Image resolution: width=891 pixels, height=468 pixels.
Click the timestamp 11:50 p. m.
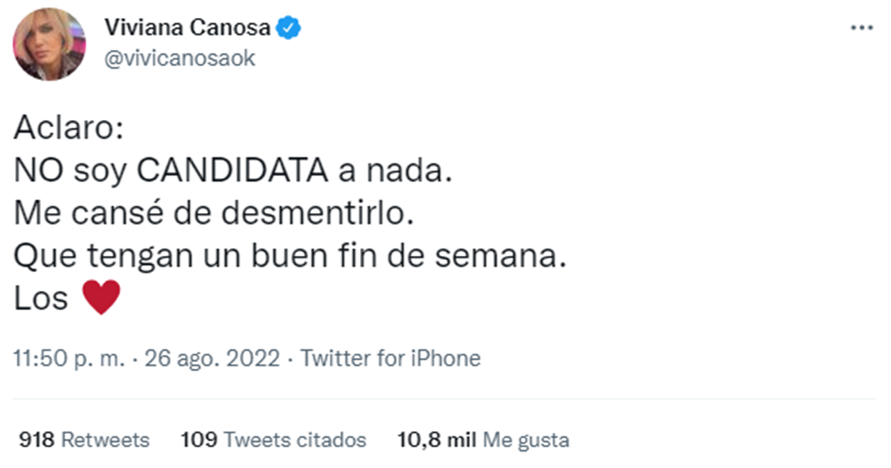pos(65,358)
